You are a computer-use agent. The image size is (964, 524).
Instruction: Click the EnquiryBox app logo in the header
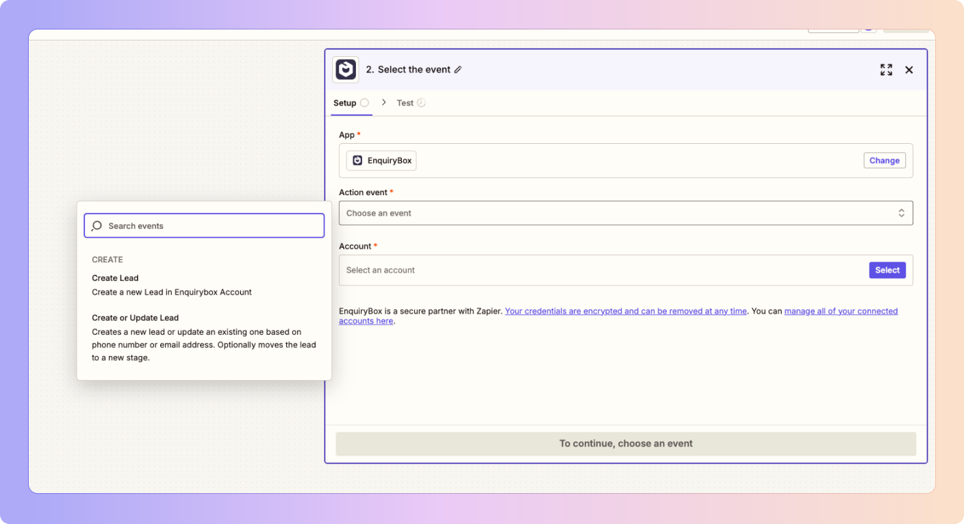coord(346,70)
